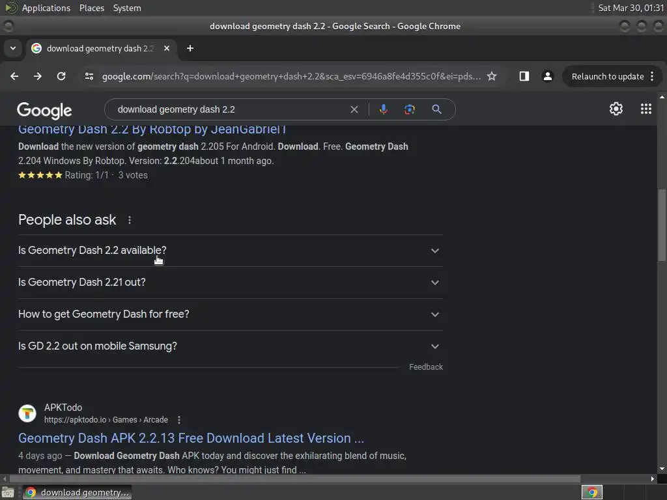This screenshot has height=500, width=667.
Task: Open the Applications menu
Action: 46,8
